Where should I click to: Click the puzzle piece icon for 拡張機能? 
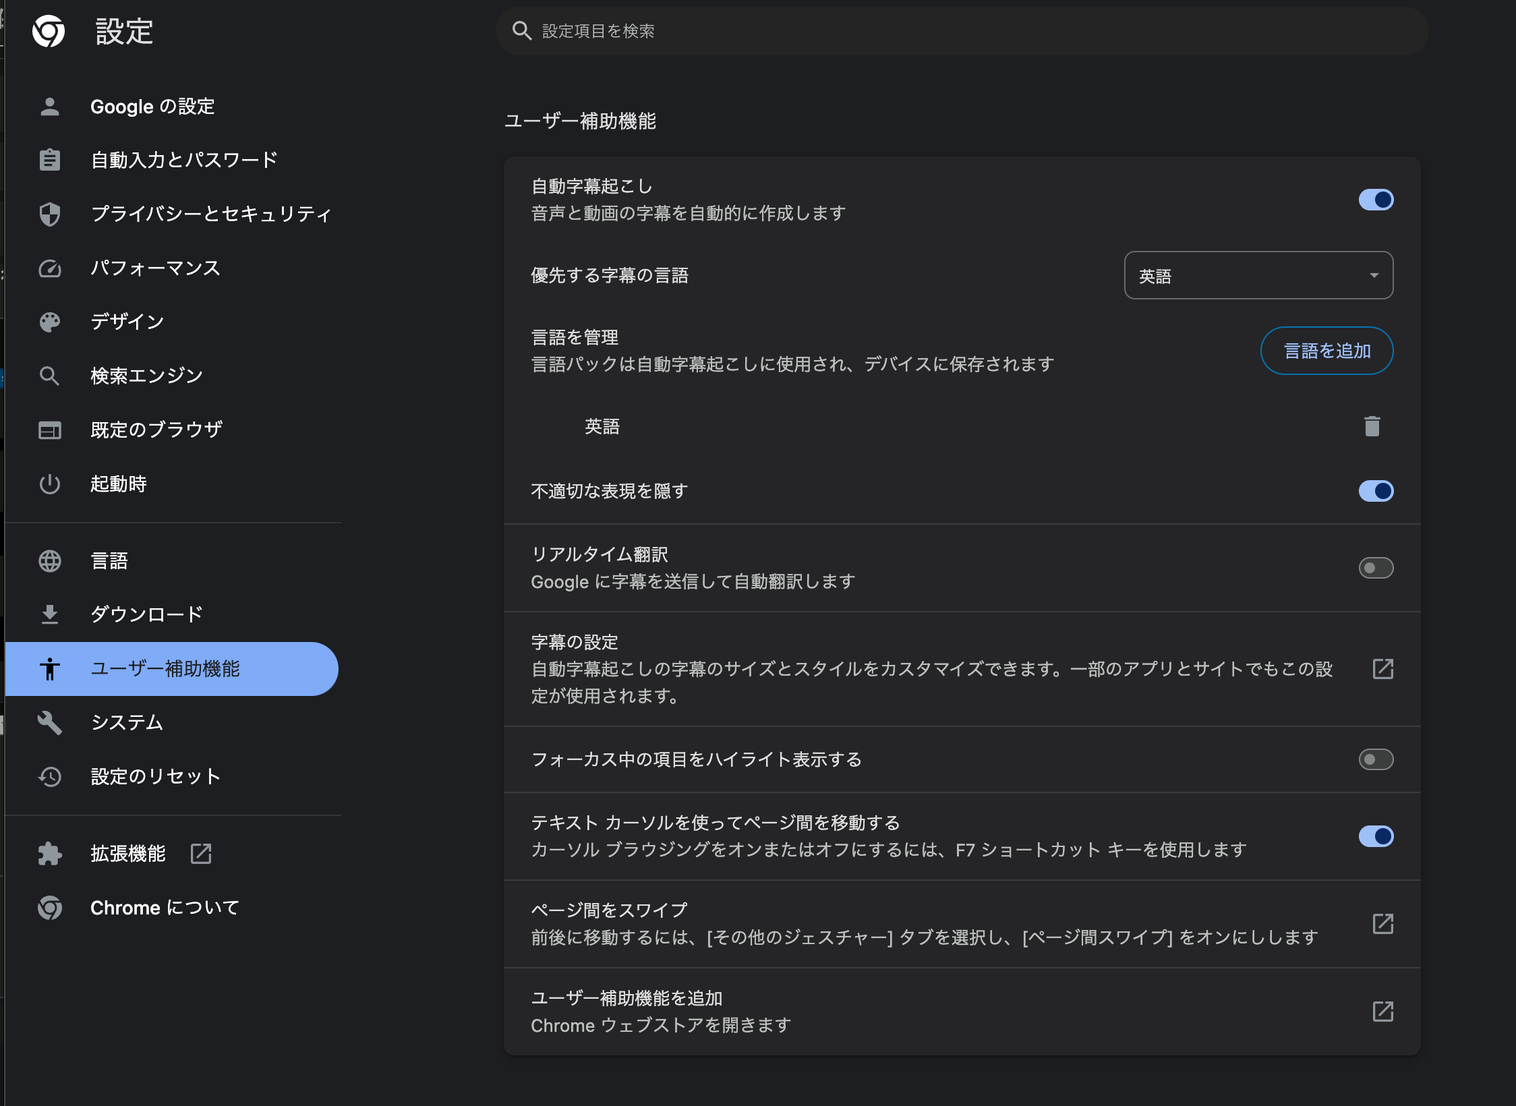tap(49, 853)
